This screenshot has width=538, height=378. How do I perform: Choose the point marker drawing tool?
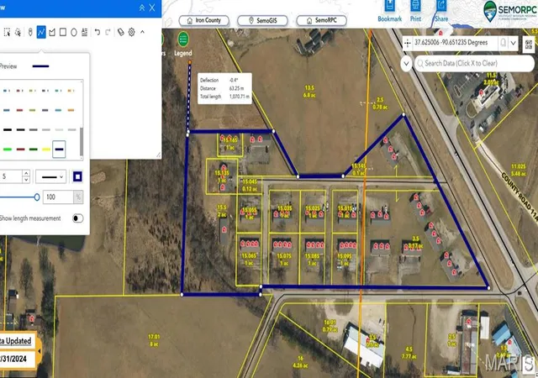coord(30,32)
